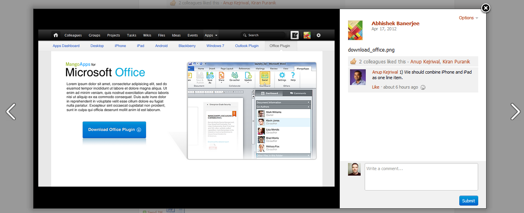Click the Search field in the navbar
This screenshot has height=213, width=524.
[264, 35]
